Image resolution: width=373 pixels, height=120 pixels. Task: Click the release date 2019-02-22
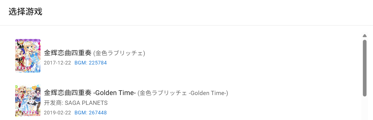(x=57, y=113)
